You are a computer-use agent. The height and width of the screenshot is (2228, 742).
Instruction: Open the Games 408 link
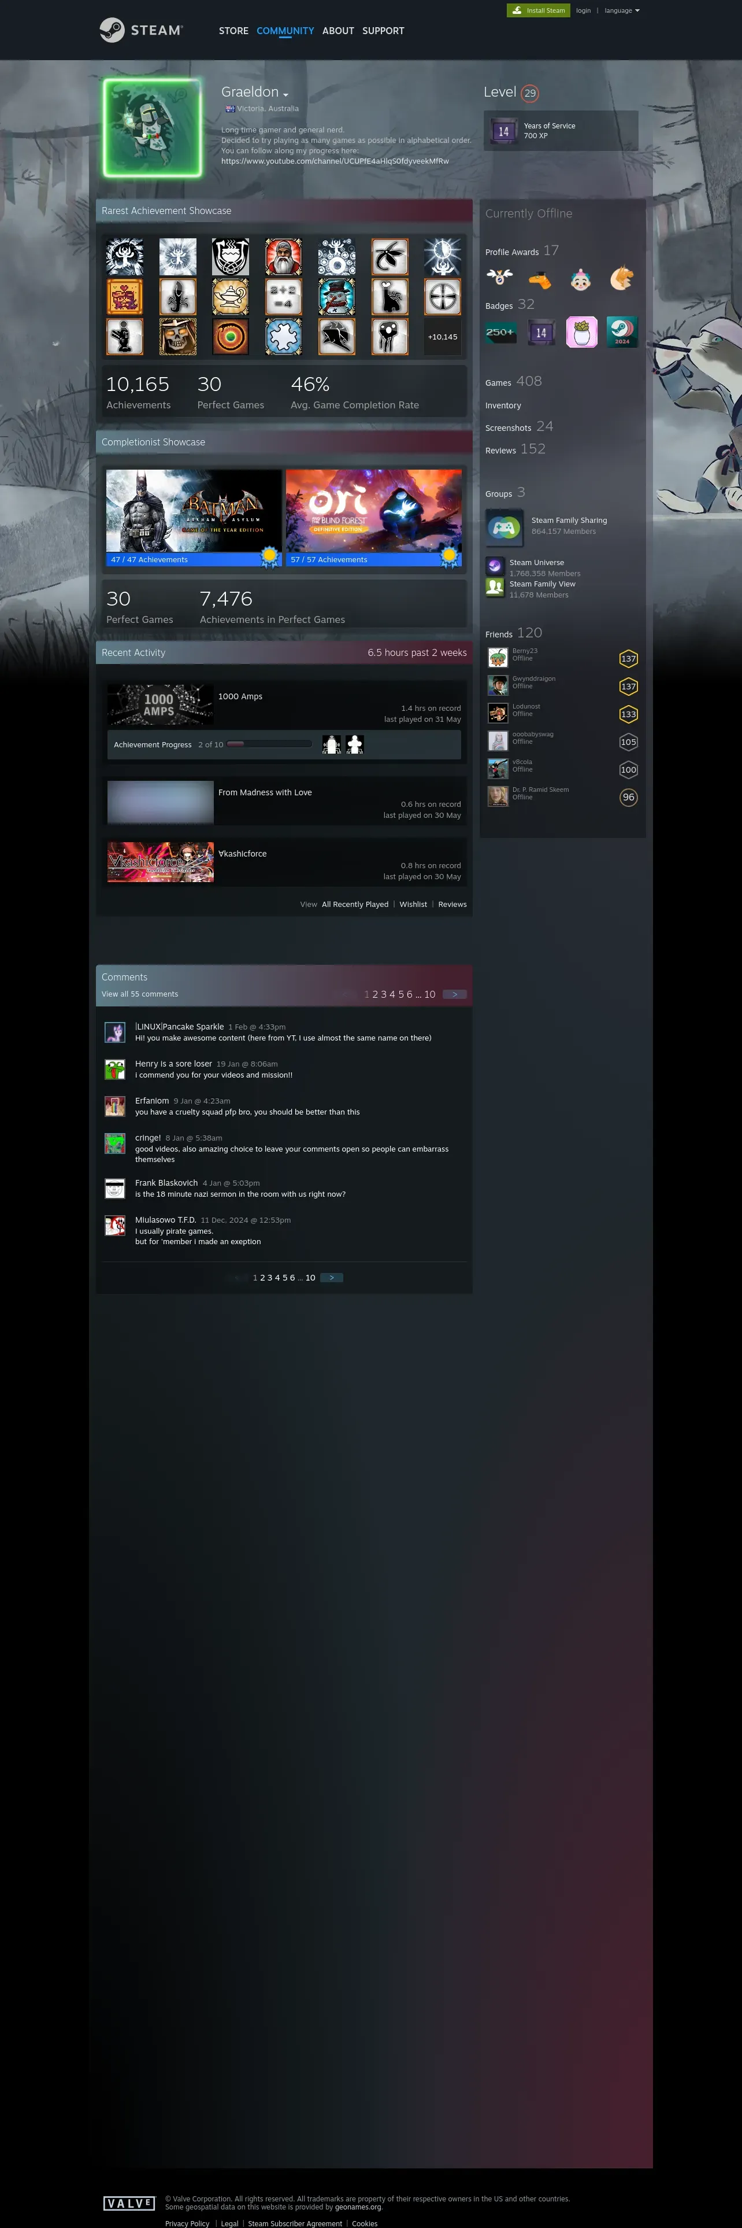pos(514,381)
